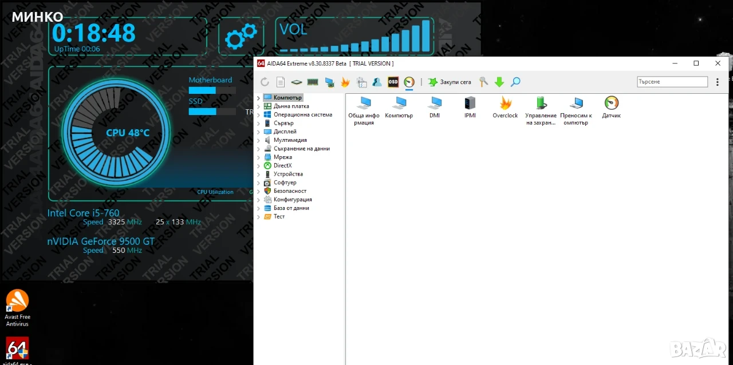
Task: Open the preferences checklist toolbar icon
Action: click(362, 82)
